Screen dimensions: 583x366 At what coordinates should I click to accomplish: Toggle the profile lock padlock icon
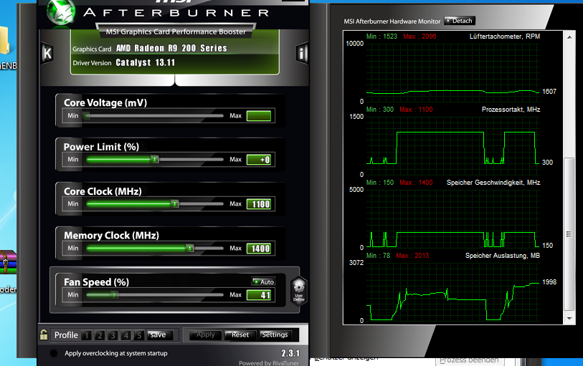[44, 334]
